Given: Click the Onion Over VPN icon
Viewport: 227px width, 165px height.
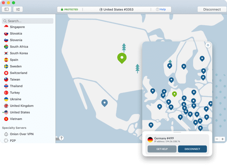Looking at the screenshot, I should click(x=6, y=134).
